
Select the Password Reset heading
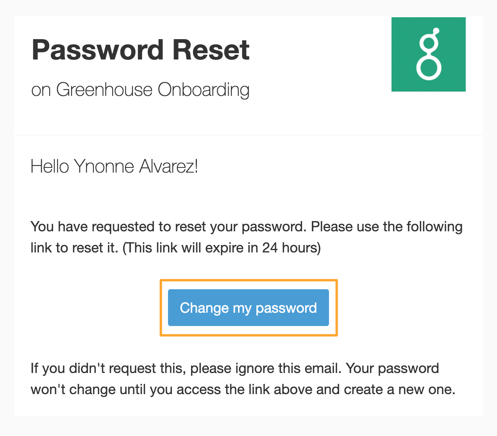(141, 50)
